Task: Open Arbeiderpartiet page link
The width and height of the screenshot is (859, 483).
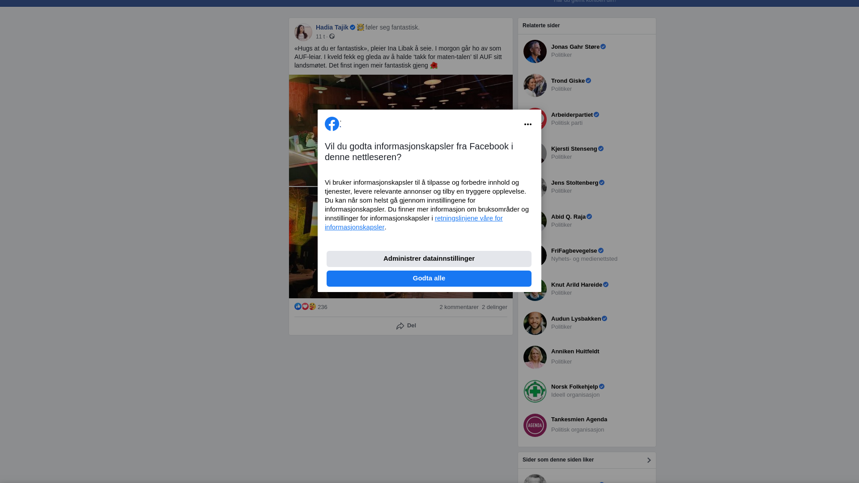Action: pyautogui.click(x=572, y=115)
